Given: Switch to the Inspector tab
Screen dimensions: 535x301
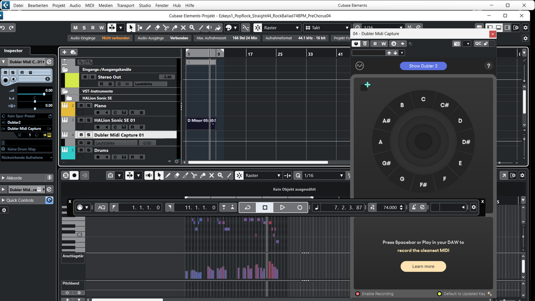Looking at the screenshot, I should (13, 51).
